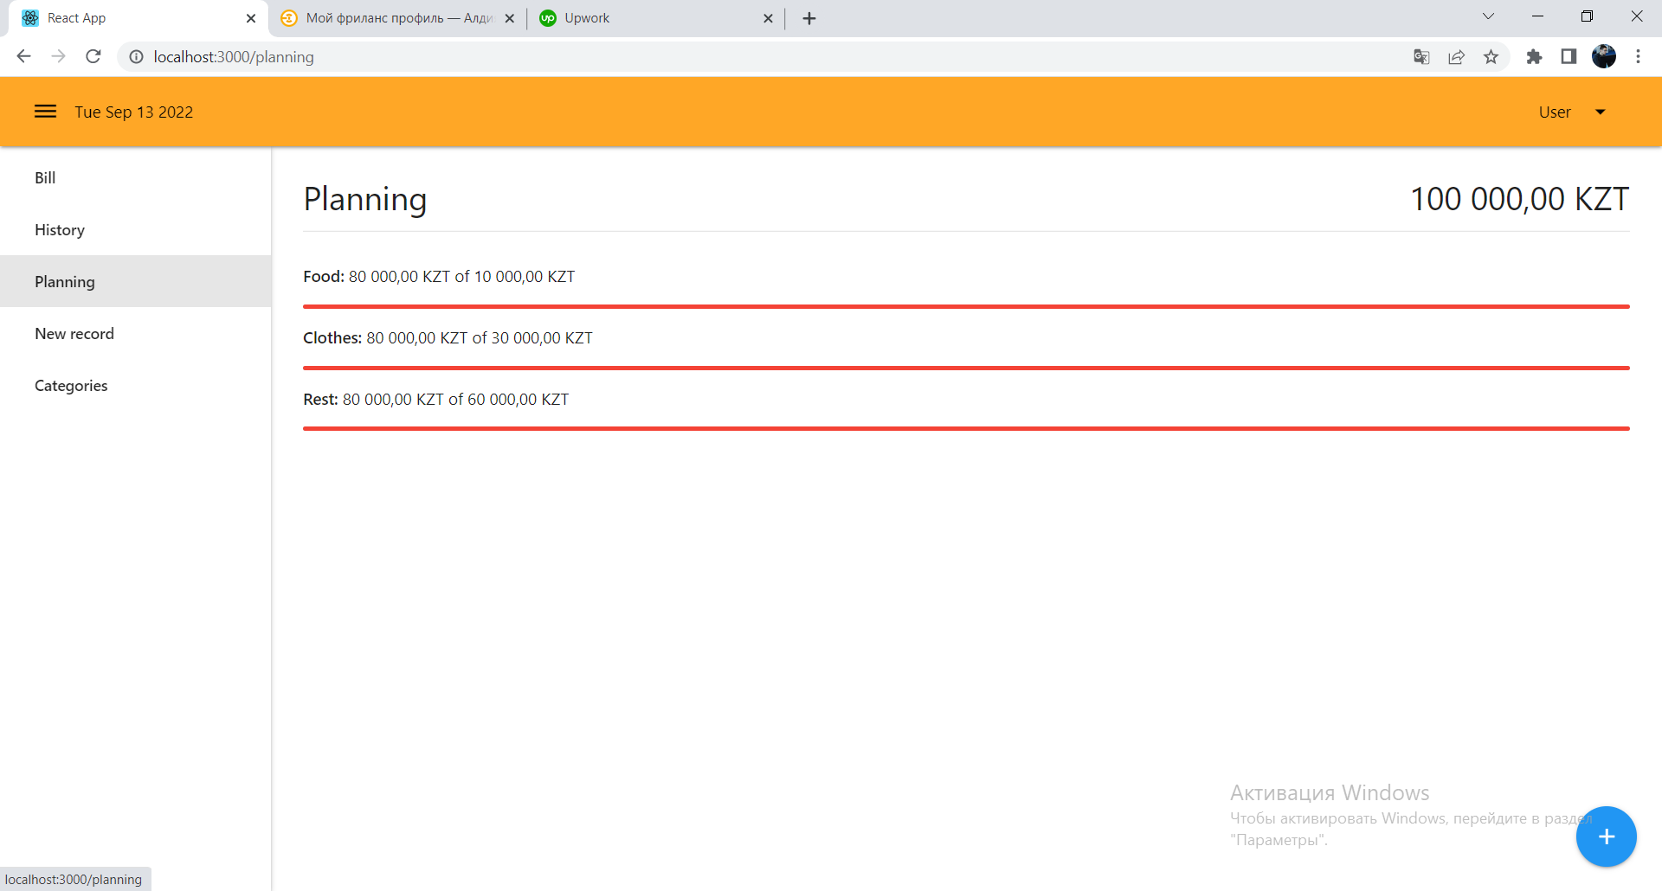Open the History page in sidebar

136,229
